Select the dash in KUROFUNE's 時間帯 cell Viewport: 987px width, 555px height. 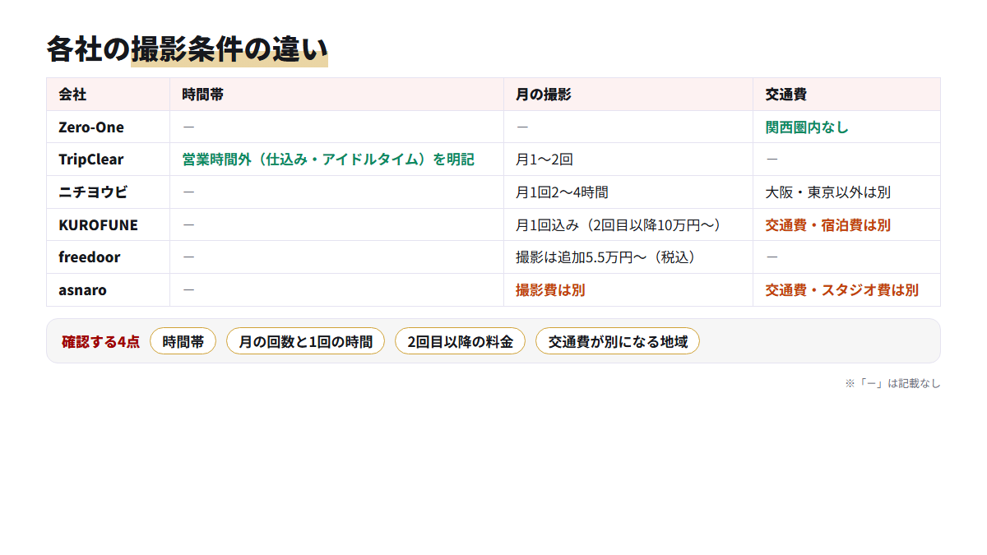pos(188,224)
